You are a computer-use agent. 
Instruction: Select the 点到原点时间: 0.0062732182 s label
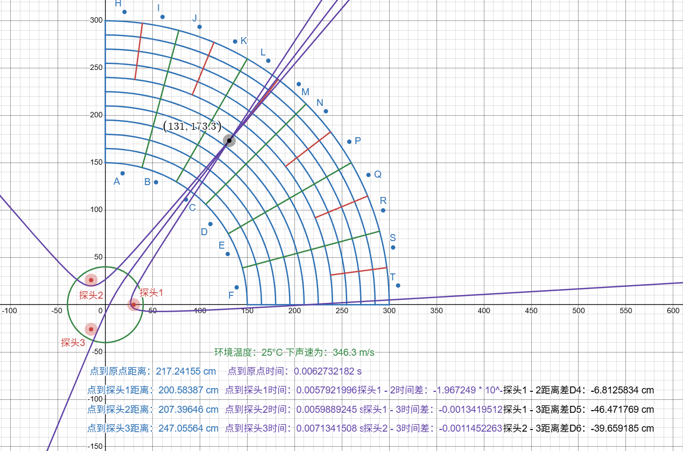tap(295, 371)
